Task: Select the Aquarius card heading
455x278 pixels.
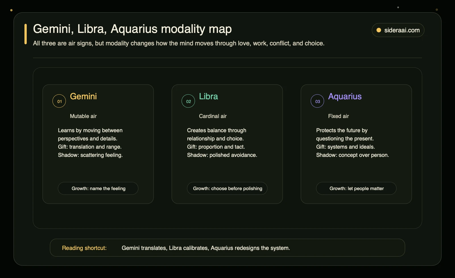Action: coord(345,96)
